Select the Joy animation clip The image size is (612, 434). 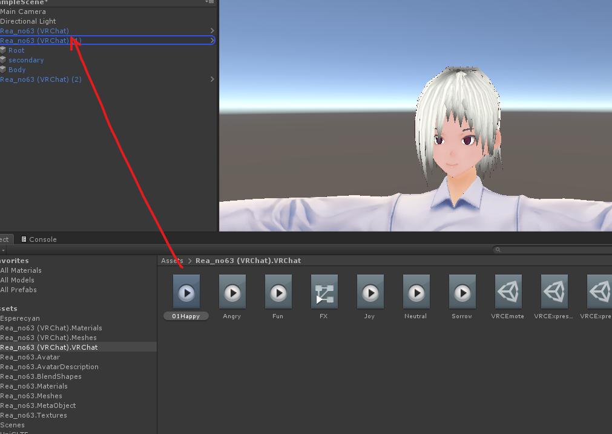[370, 292]
